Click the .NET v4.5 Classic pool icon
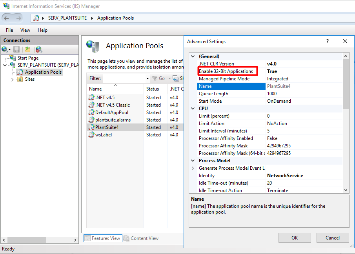 [91, 105]
